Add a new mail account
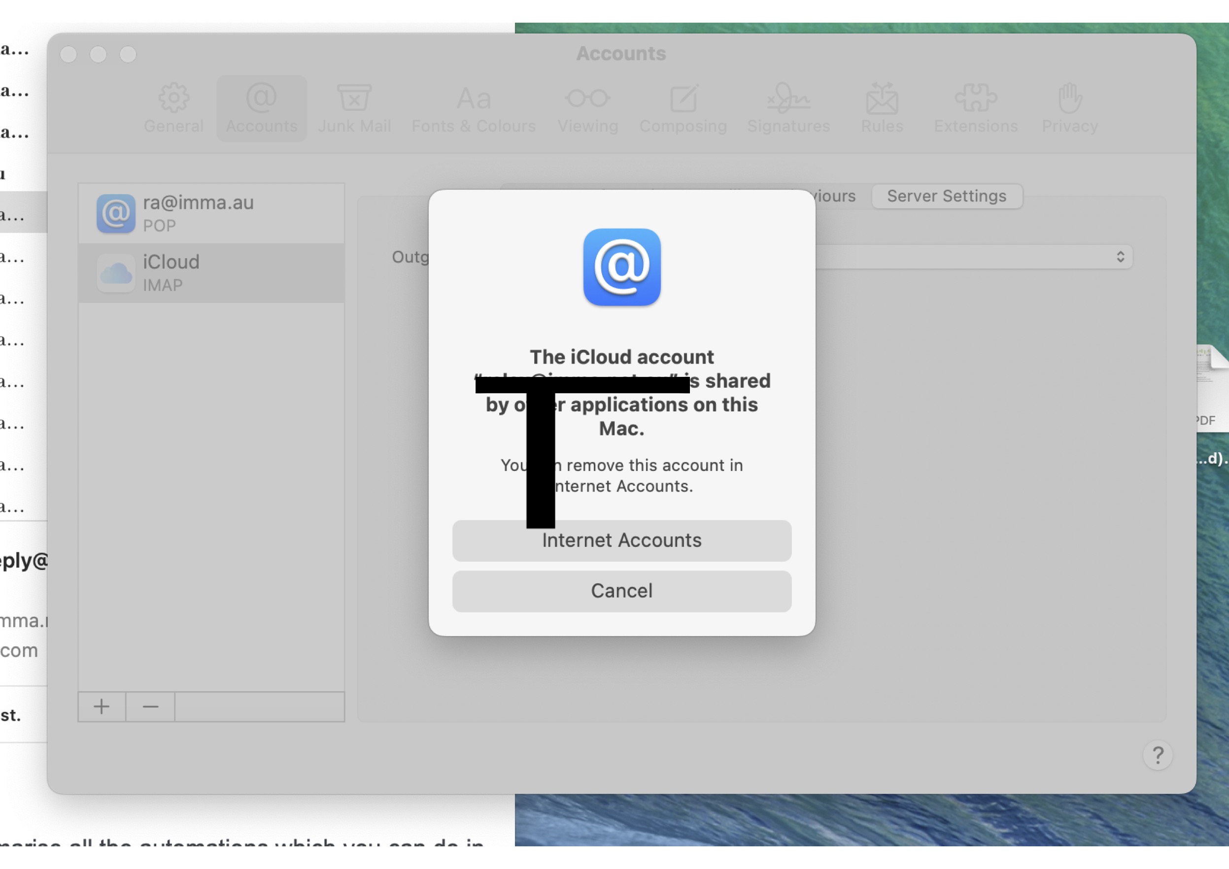This screenshot has width=1229, height=869. pos(101,706)
